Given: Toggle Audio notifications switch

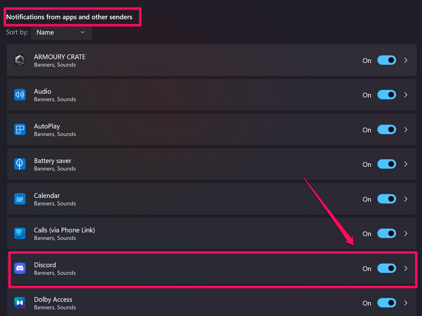Looking at the screenshot, I should [387, 95].
